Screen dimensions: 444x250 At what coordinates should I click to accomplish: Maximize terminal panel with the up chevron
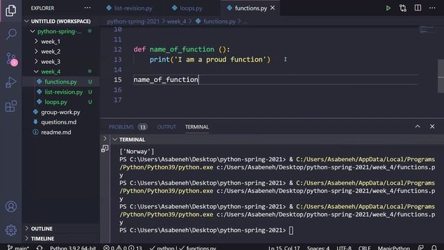pyautogui.click(x=418, y=126)
